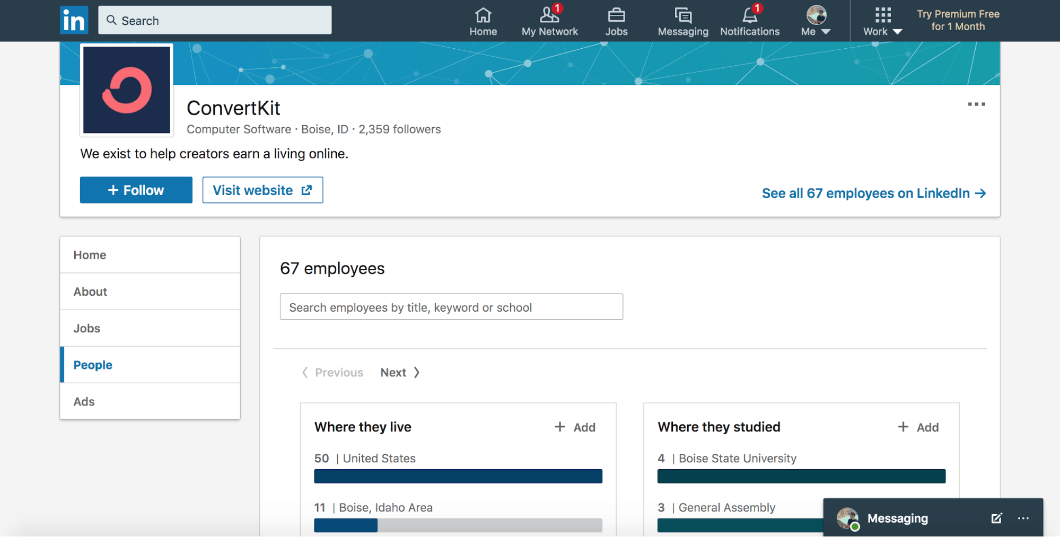
Task: Select the Boise, Idaho Area bar
Action: [458, 525]
